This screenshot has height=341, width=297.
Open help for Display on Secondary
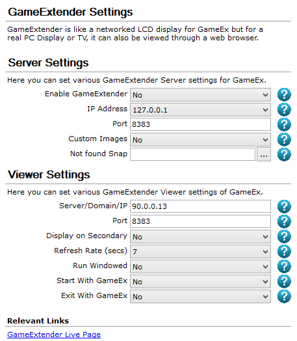click(x=284, y=236)
